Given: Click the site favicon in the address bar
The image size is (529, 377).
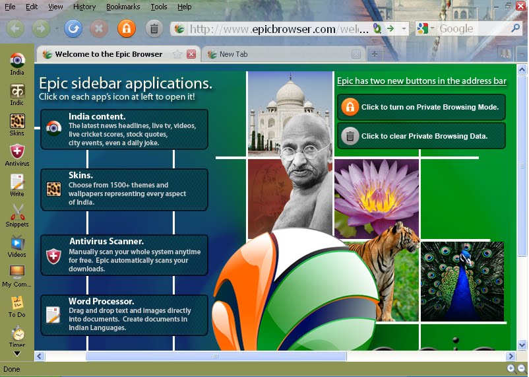Looking at the screenshot, I should [x=179, y=28].
